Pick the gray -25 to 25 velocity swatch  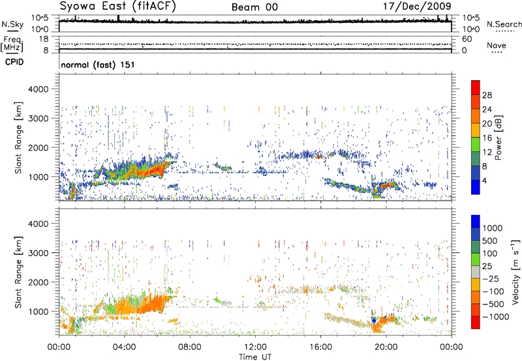(476, 272)
